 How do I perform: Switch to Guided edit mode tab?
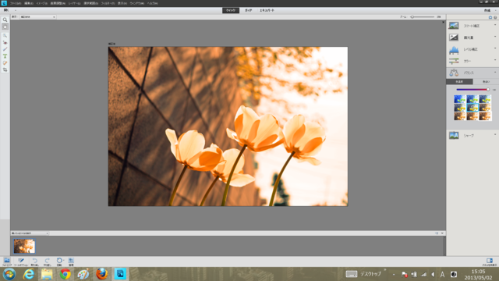click(248, 10)
